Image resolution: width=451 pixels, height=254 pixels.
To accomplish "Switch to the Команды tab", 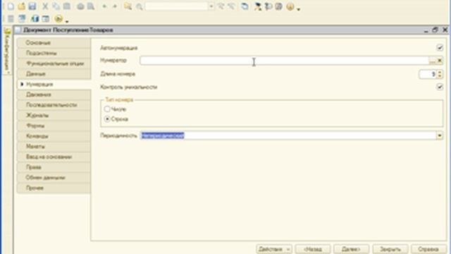I will point(54,136).
